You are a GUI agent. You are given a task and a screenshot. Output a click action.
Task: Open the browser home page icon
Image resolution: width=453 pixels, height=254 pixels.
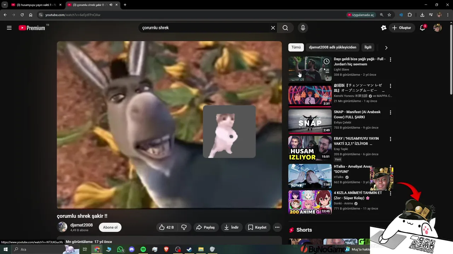coord(31,15)
